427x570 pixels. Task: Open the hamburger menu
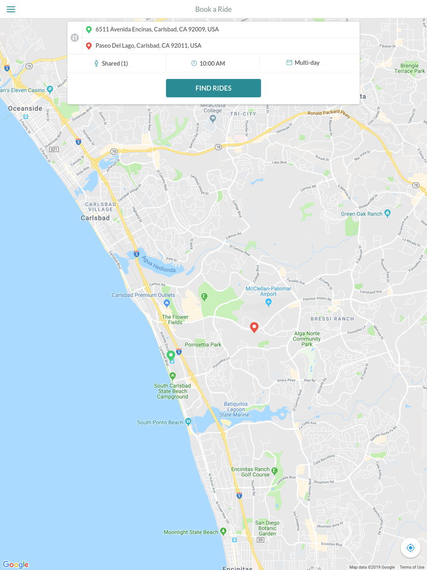pos(11,9)
